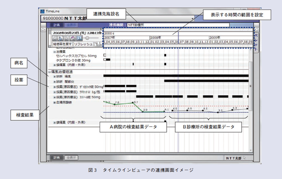Screen dimensions: 282x179
Task: Expand the 診断 関節炎 row
Action: coord(55,82)
